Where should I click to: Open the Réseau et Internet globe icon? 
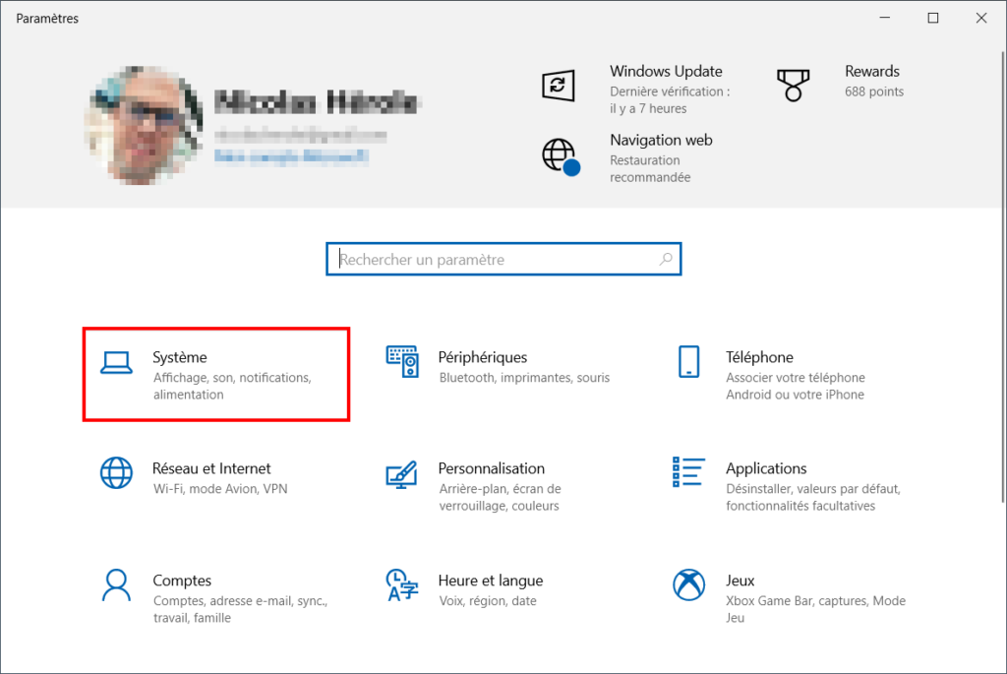116,473
